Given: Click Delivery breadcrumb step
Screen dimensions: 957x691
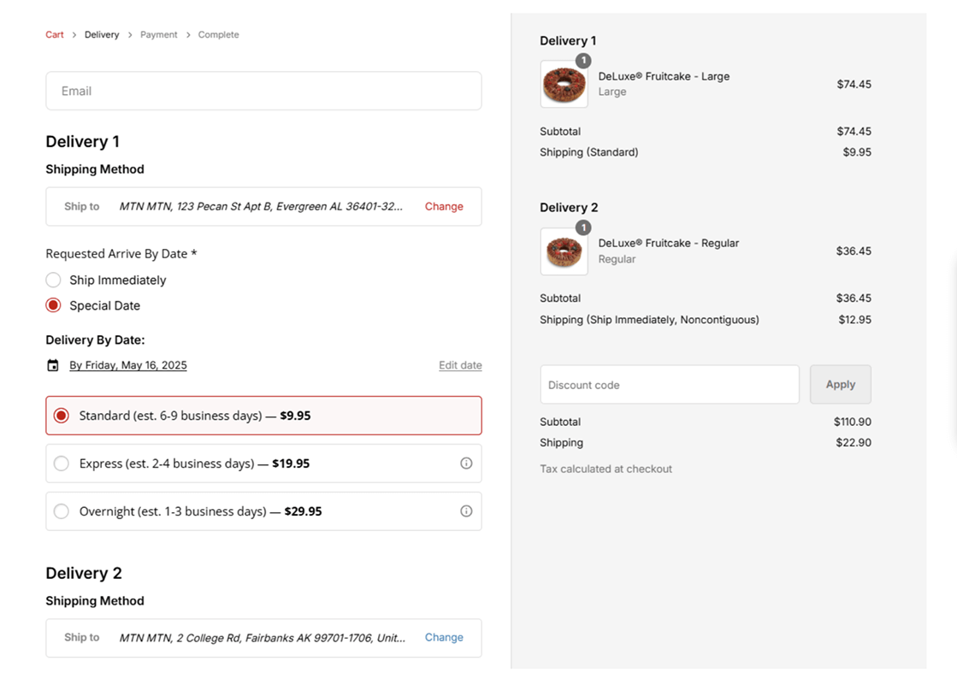Looking at the screenshot, I should coord(101,35).
